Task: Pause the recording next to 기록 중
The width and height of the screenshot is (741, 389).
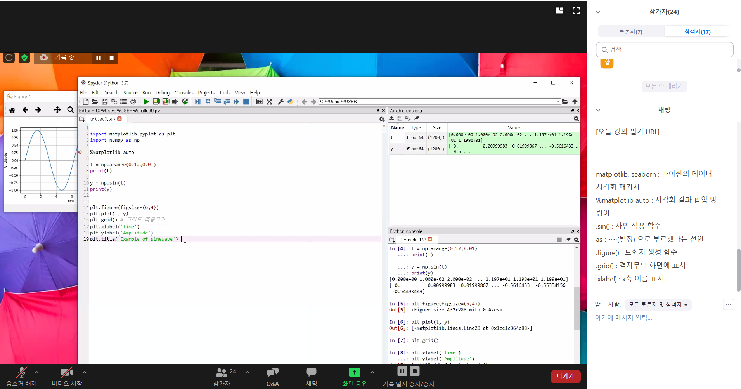Action: click(99, 58)
